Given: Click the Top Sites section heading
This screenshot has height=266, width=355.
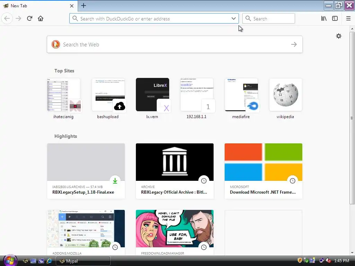Looking at the screenshot, I should [64, 71].
